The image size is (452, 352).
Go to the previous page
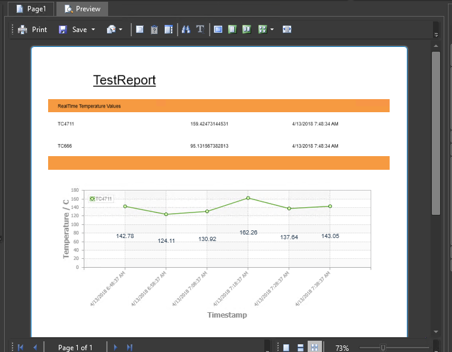[x=35, y=347]
